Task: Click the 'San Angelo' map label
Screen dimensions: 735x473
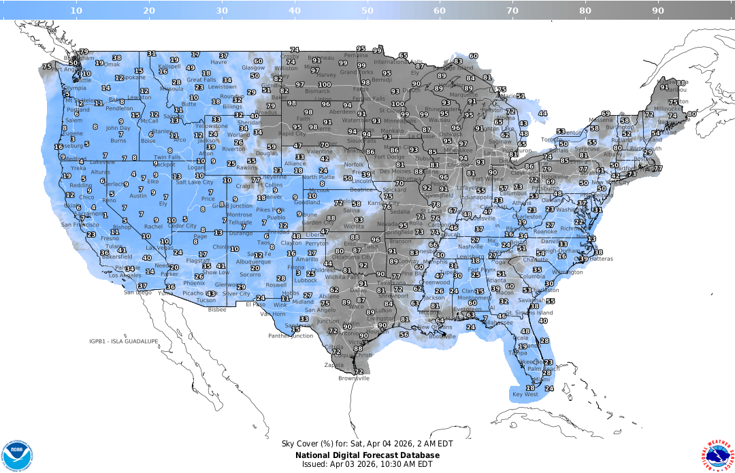Action: click(x=320, y=310)
